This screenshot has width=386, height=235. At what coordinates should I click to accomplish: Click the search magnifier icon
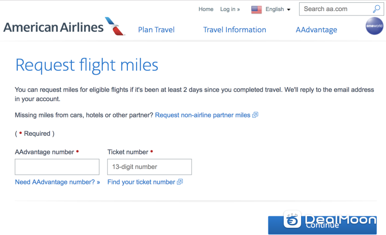376,9
